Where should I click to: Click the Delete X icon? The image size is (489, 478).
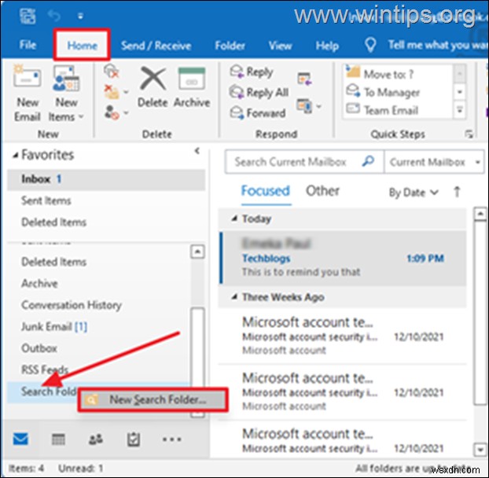pyautogui.click(x=153, y=79)
